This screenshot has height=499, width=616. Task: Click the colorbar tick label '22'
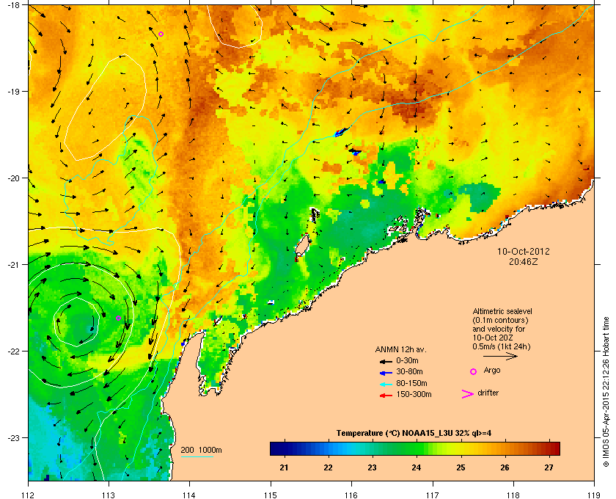(x=328, y=467)
